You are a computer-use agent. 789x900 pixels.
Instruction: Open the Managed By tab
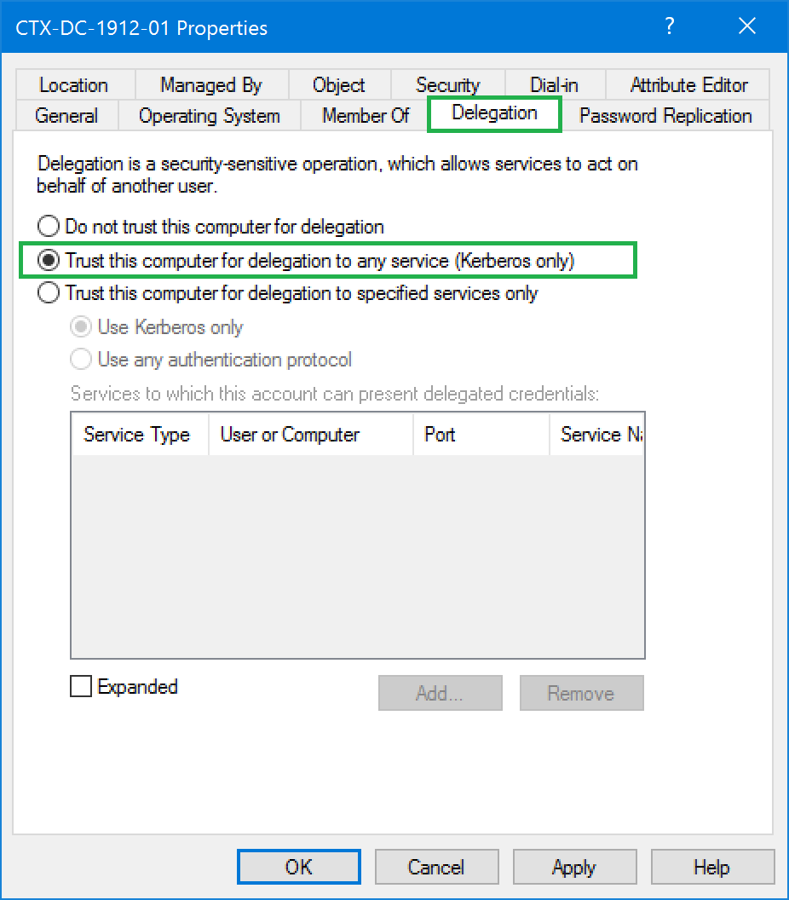(210, 85)
